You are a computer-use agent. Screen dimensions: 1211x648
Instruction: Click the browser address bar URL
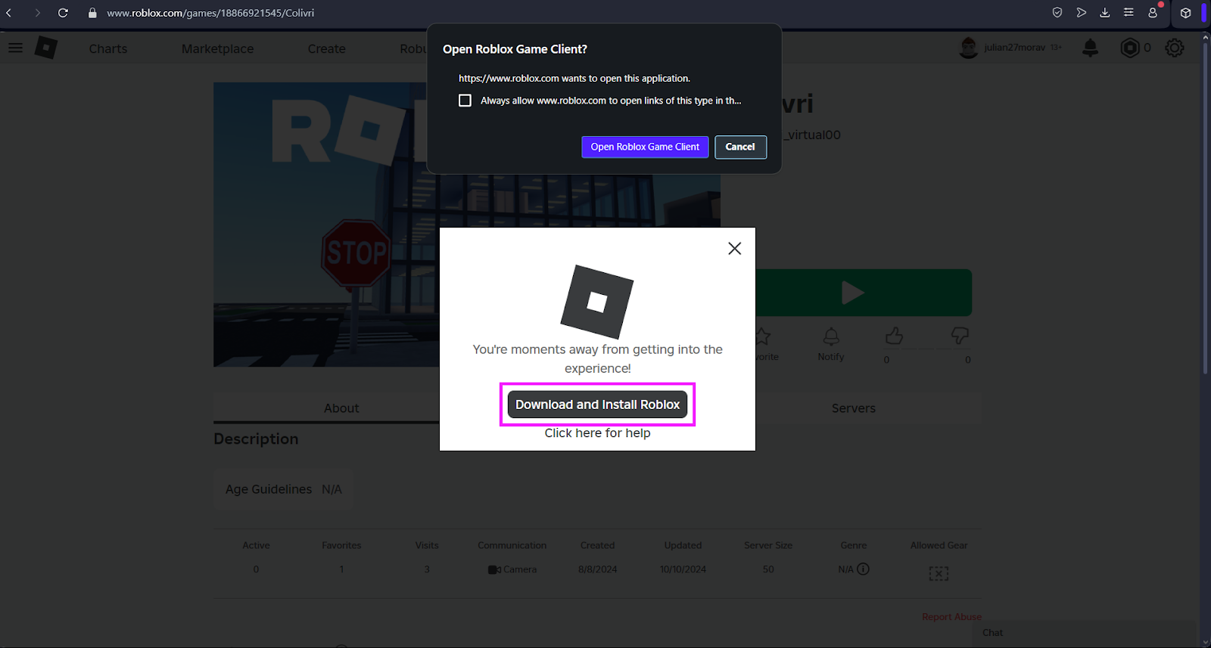click(210, 13)
